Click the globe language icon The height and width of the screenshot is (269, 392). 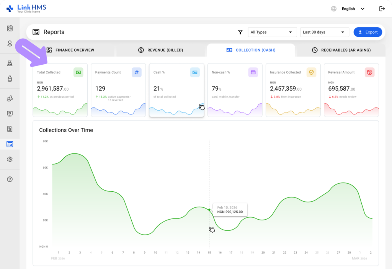(333, 9)
